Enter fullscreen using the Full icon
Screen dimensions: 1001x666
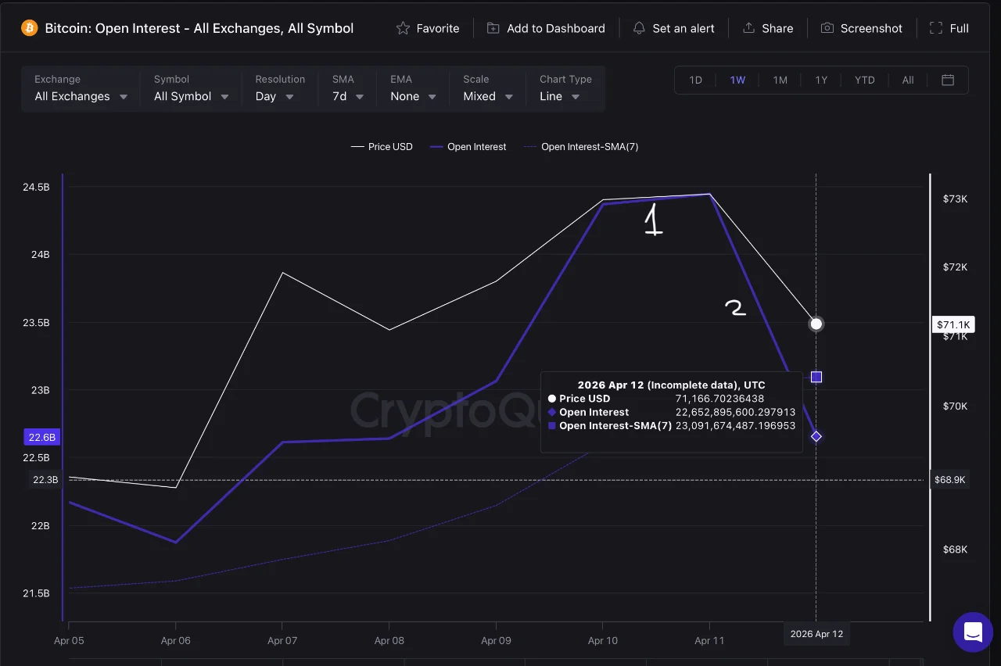936,27
